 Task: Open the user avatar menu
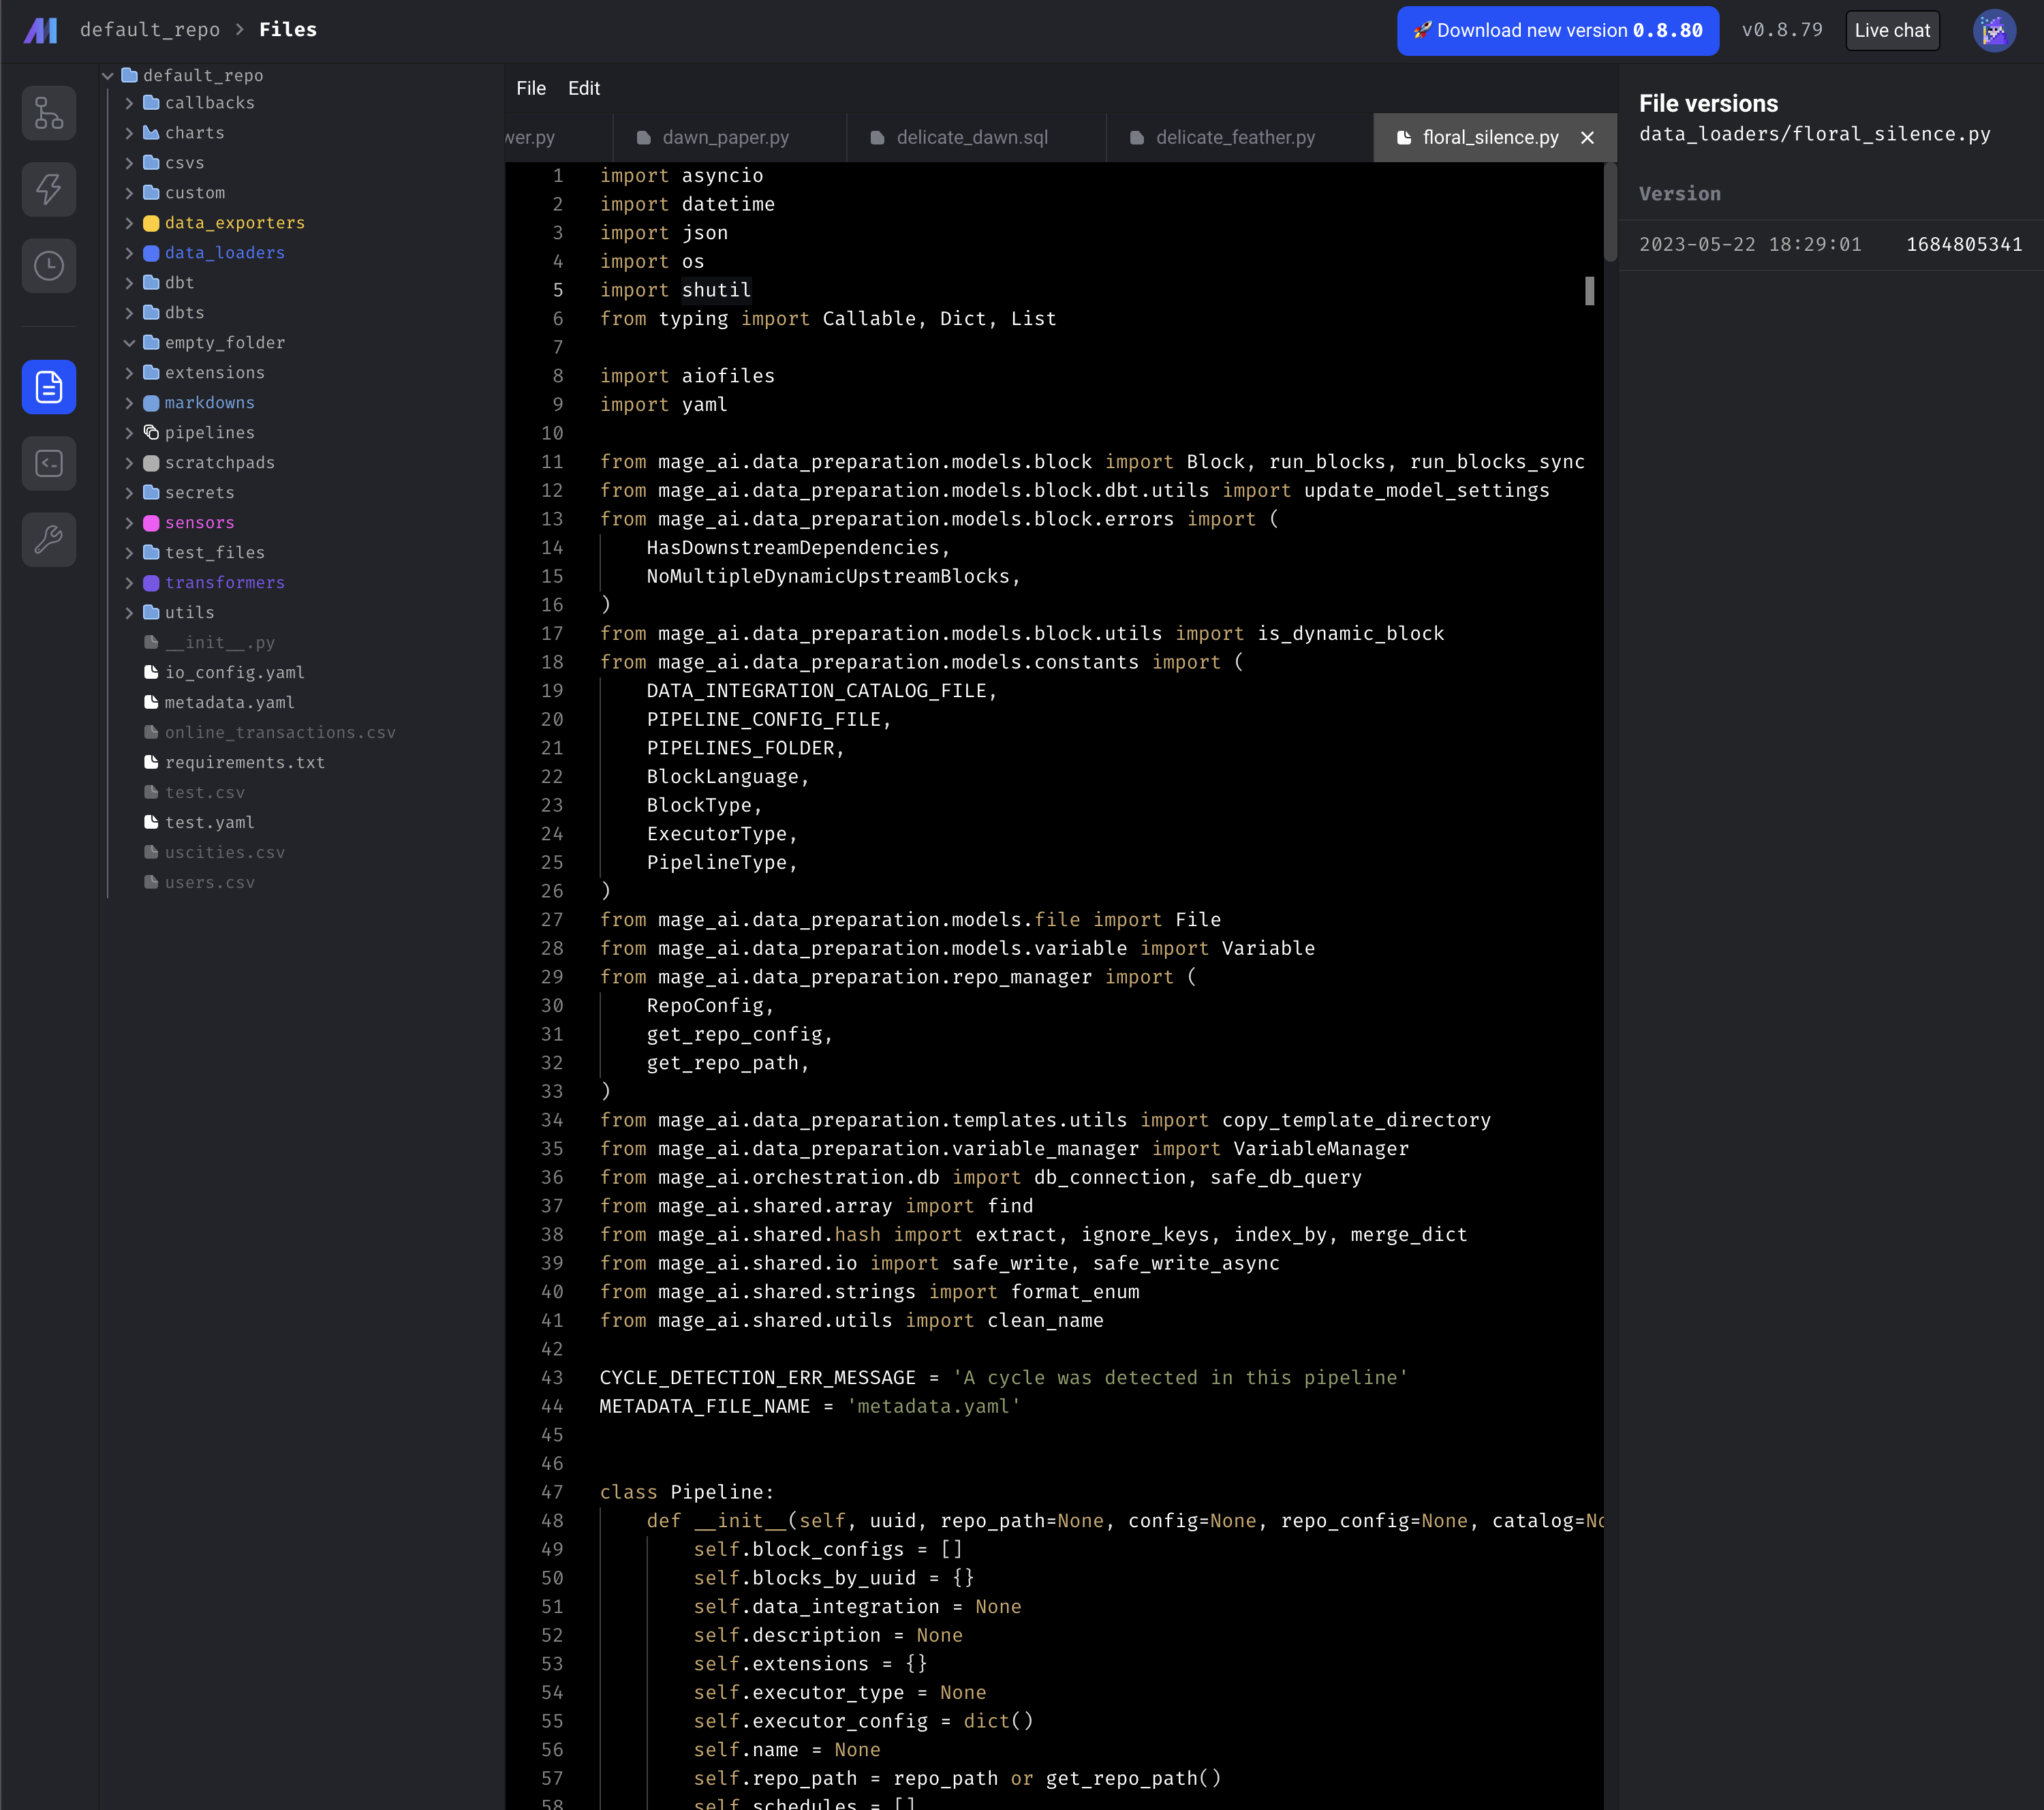(x=1993, y=30)
